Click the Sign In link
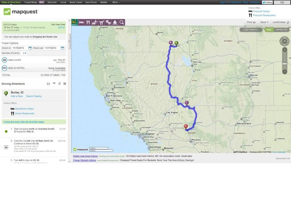291x204 pixels. pos(223,2)
